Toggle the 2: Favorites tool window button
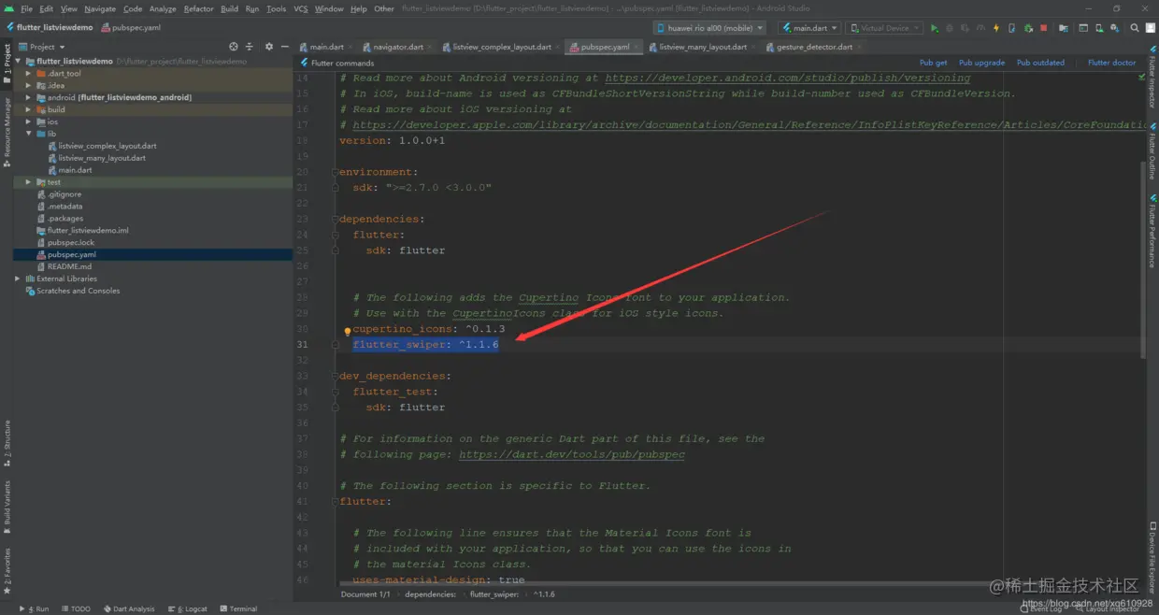Image resolution: width=1159 pixels, height=615 pixels. click(7, 570)
